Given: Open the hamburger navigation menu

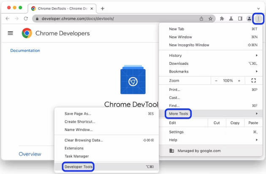Looking at the screenshot, I should [11, 33].
